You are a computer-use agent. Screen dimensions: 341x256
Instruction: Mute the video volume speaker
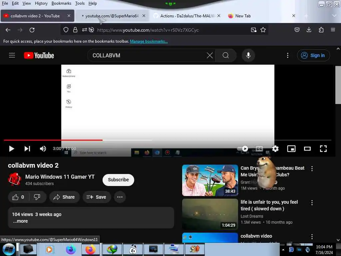coord(43,149)
